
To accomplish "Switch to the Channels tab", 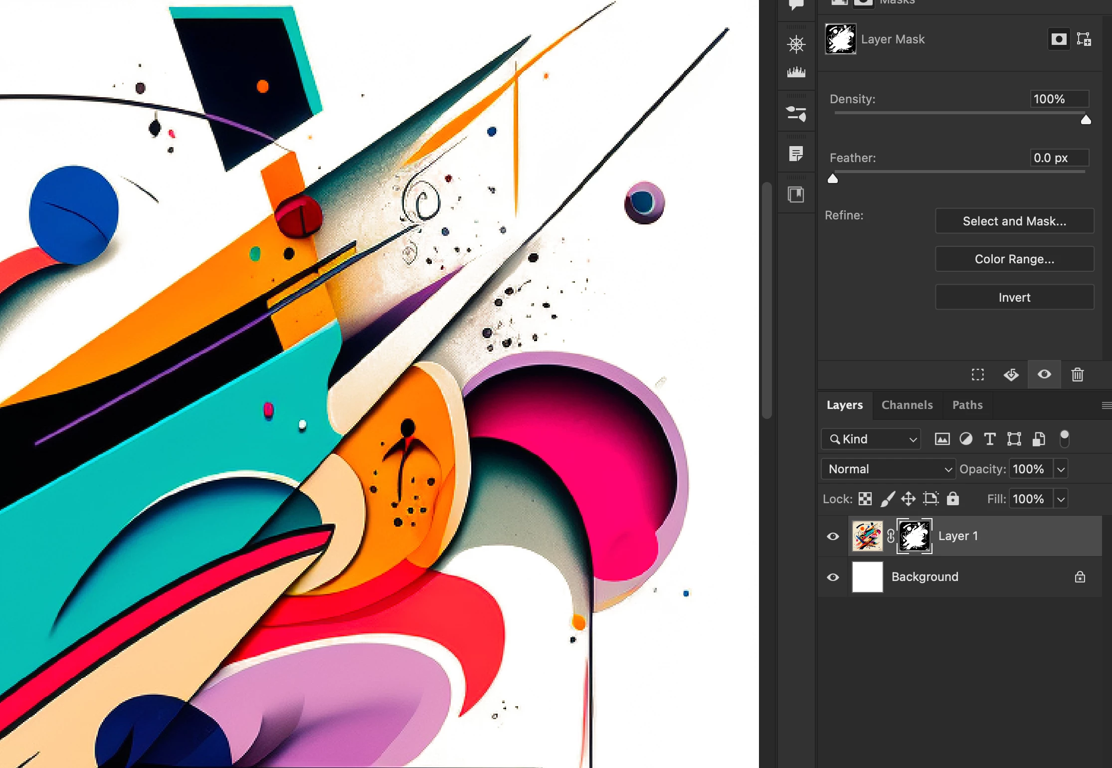I will point(907,405).
